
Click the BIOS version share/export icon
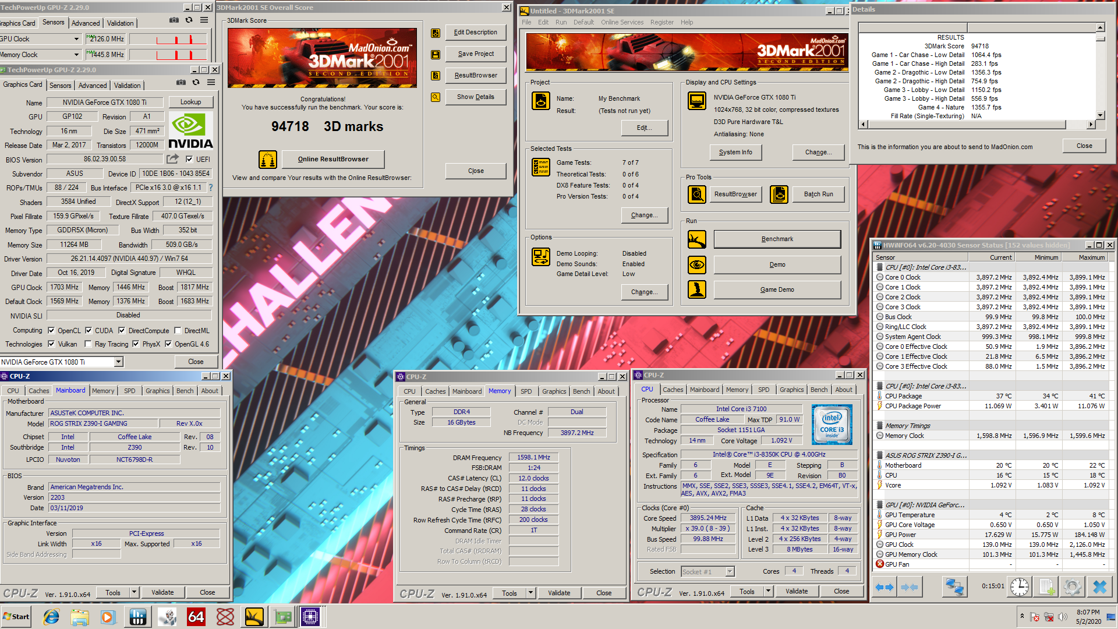(x=172, y=158)
